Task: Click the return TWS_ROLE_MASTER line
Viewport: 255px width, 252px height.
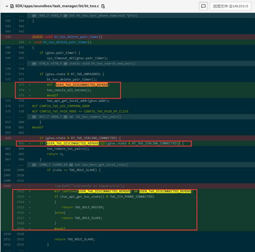Action: tap(83, 207)
